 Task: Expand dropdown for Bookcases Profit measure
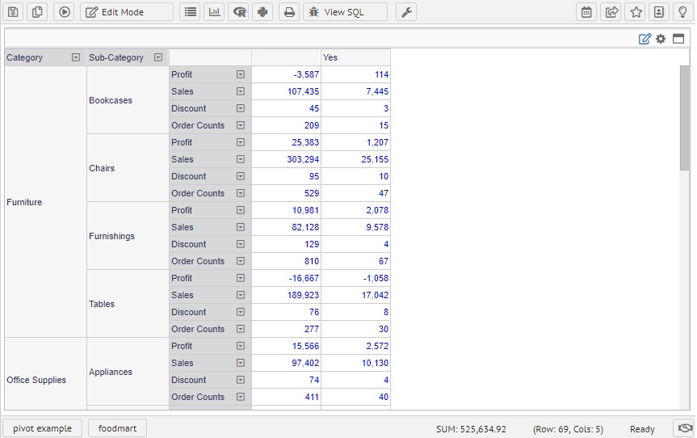240,74
